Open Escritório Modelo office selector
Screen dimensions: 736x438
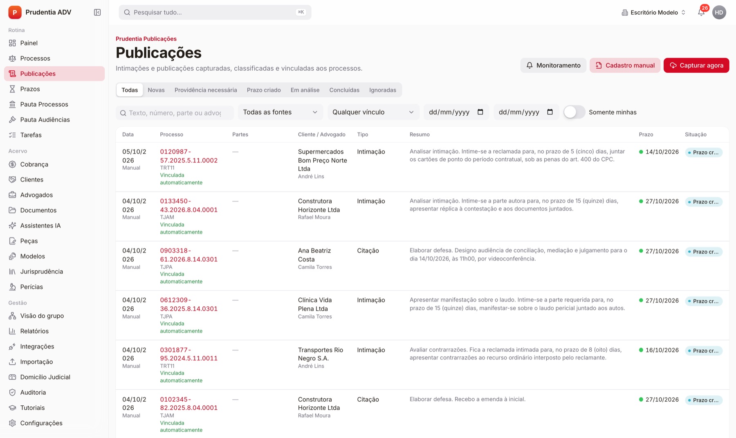click(x=653, y=12)
